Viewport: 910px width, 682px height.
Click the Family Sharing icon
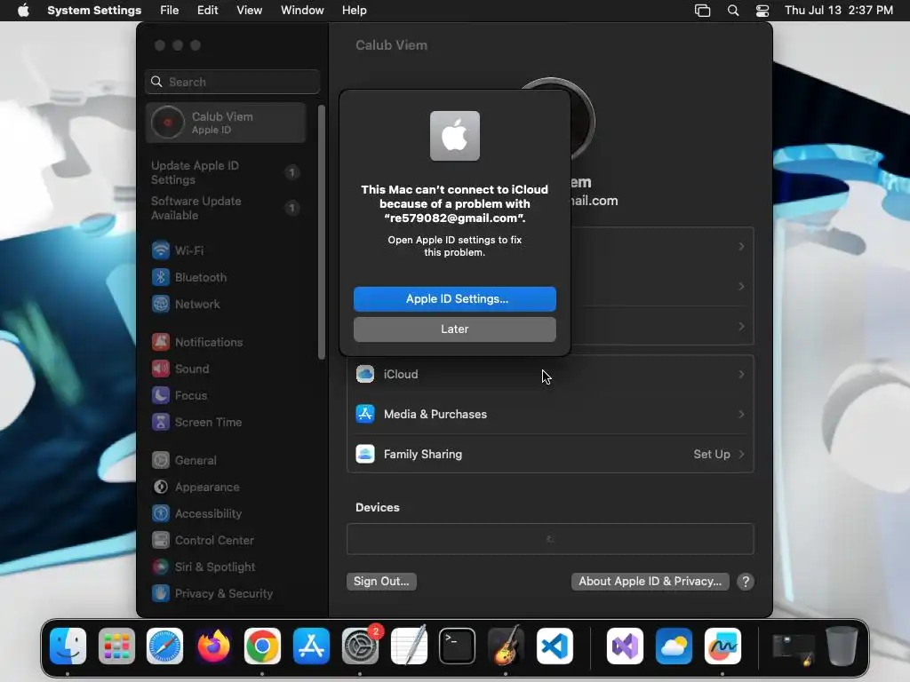365,454
